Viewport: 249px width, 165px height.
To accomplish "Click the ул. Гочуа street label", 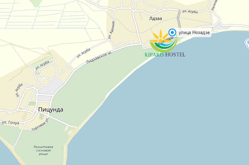I will (x=10, y=123).
